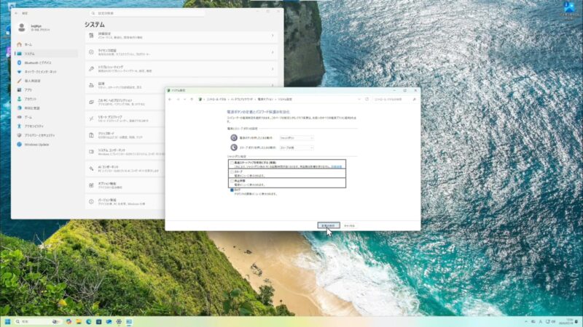
Task: Click the back arrow in Settings title bar
Action: point(16,13)
